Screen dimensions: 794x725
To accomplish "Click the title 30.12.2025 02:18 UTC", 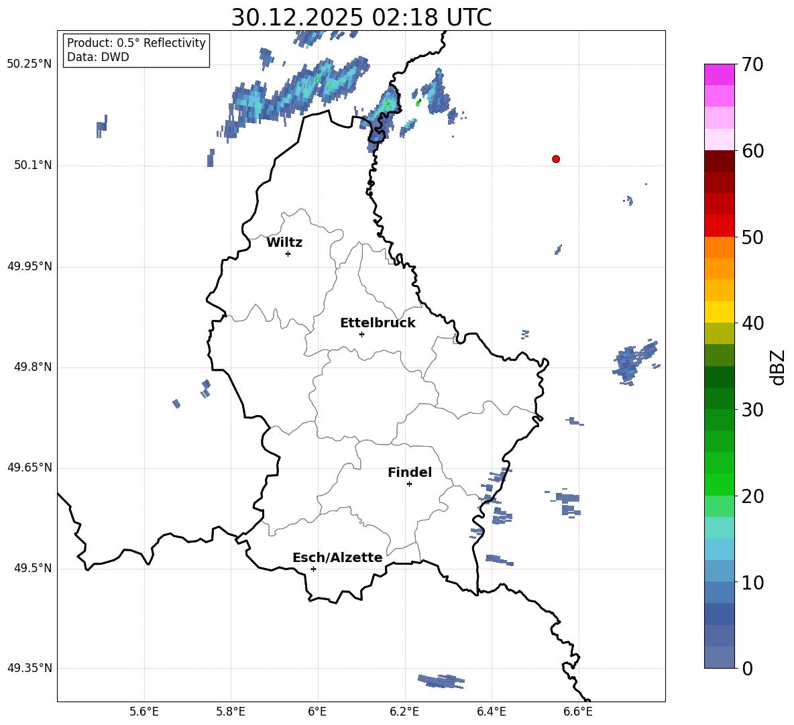I will 361,17.
